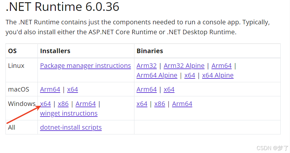Viewport: 290px width, 153px height.
Task: Download macOS x64 binary
Action: point(169,90)
